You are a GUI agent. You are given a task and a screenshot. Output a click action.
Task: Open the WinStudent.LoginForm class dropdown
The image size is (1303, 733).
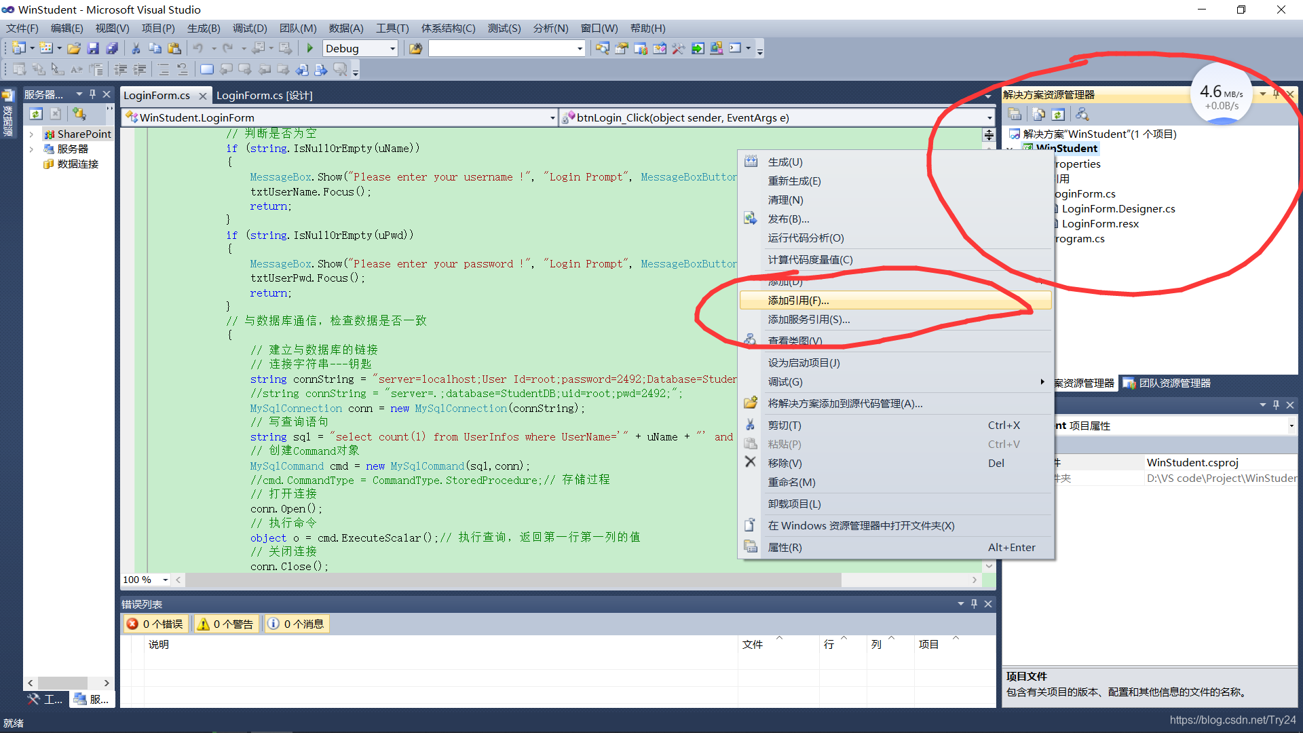tap(552, 118)
